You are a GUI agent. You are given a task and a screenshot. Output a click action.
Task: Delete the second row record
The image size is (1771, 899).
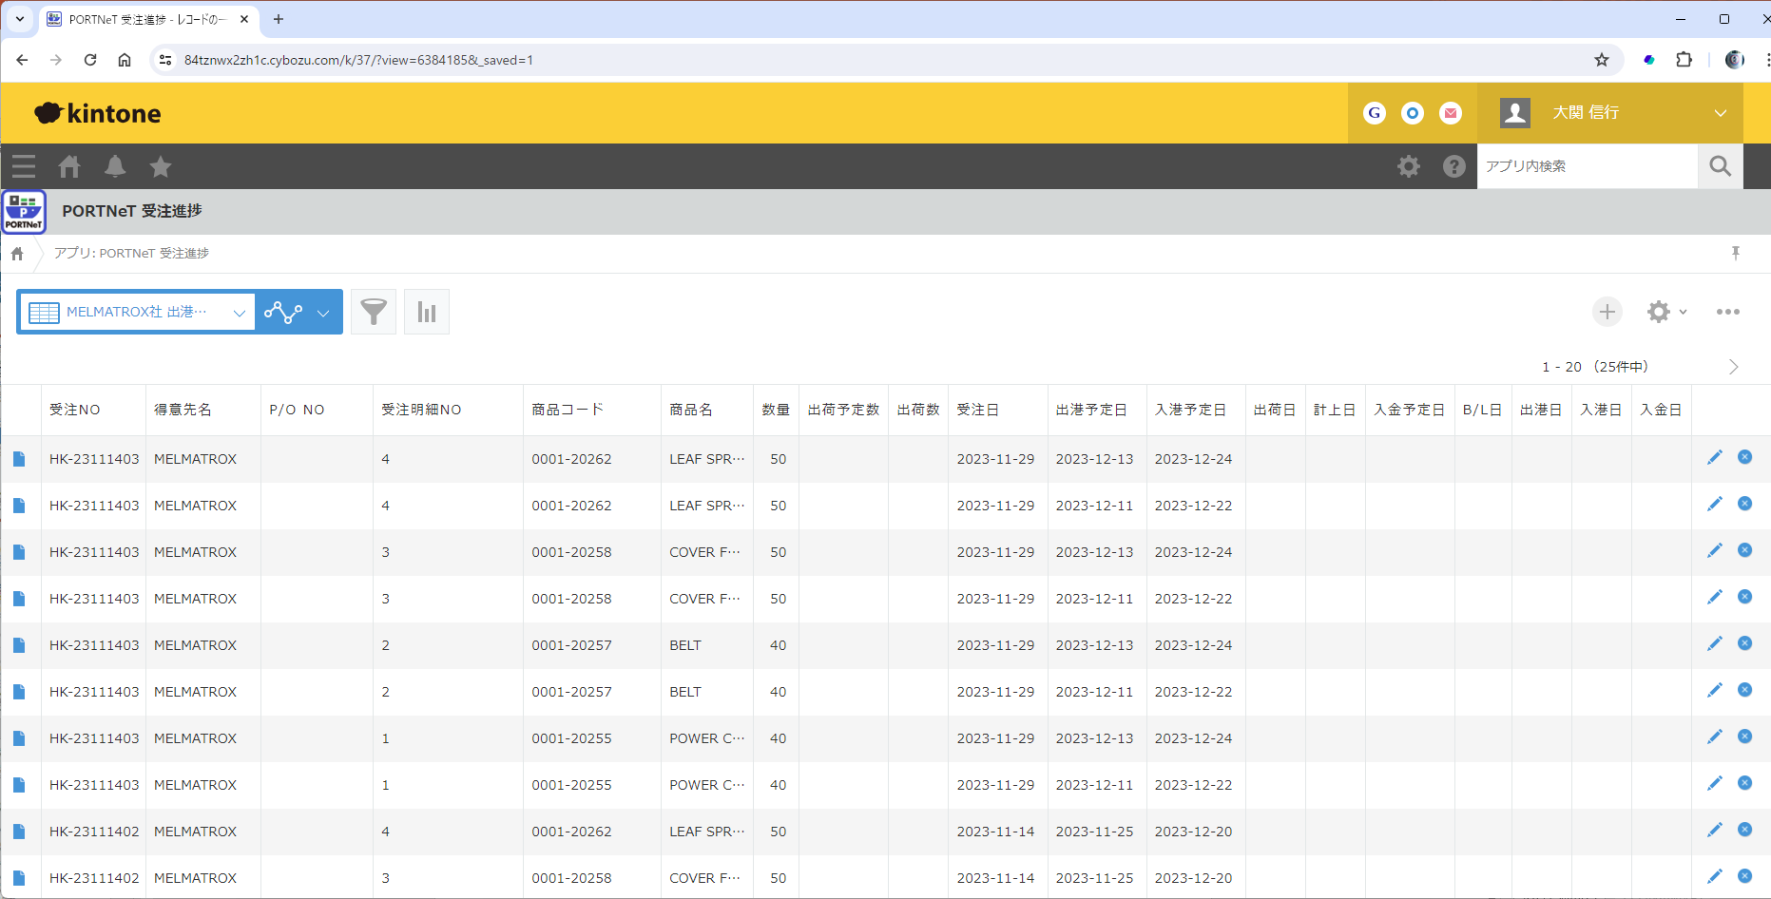pyautogui.click(x=1744, y=504)
